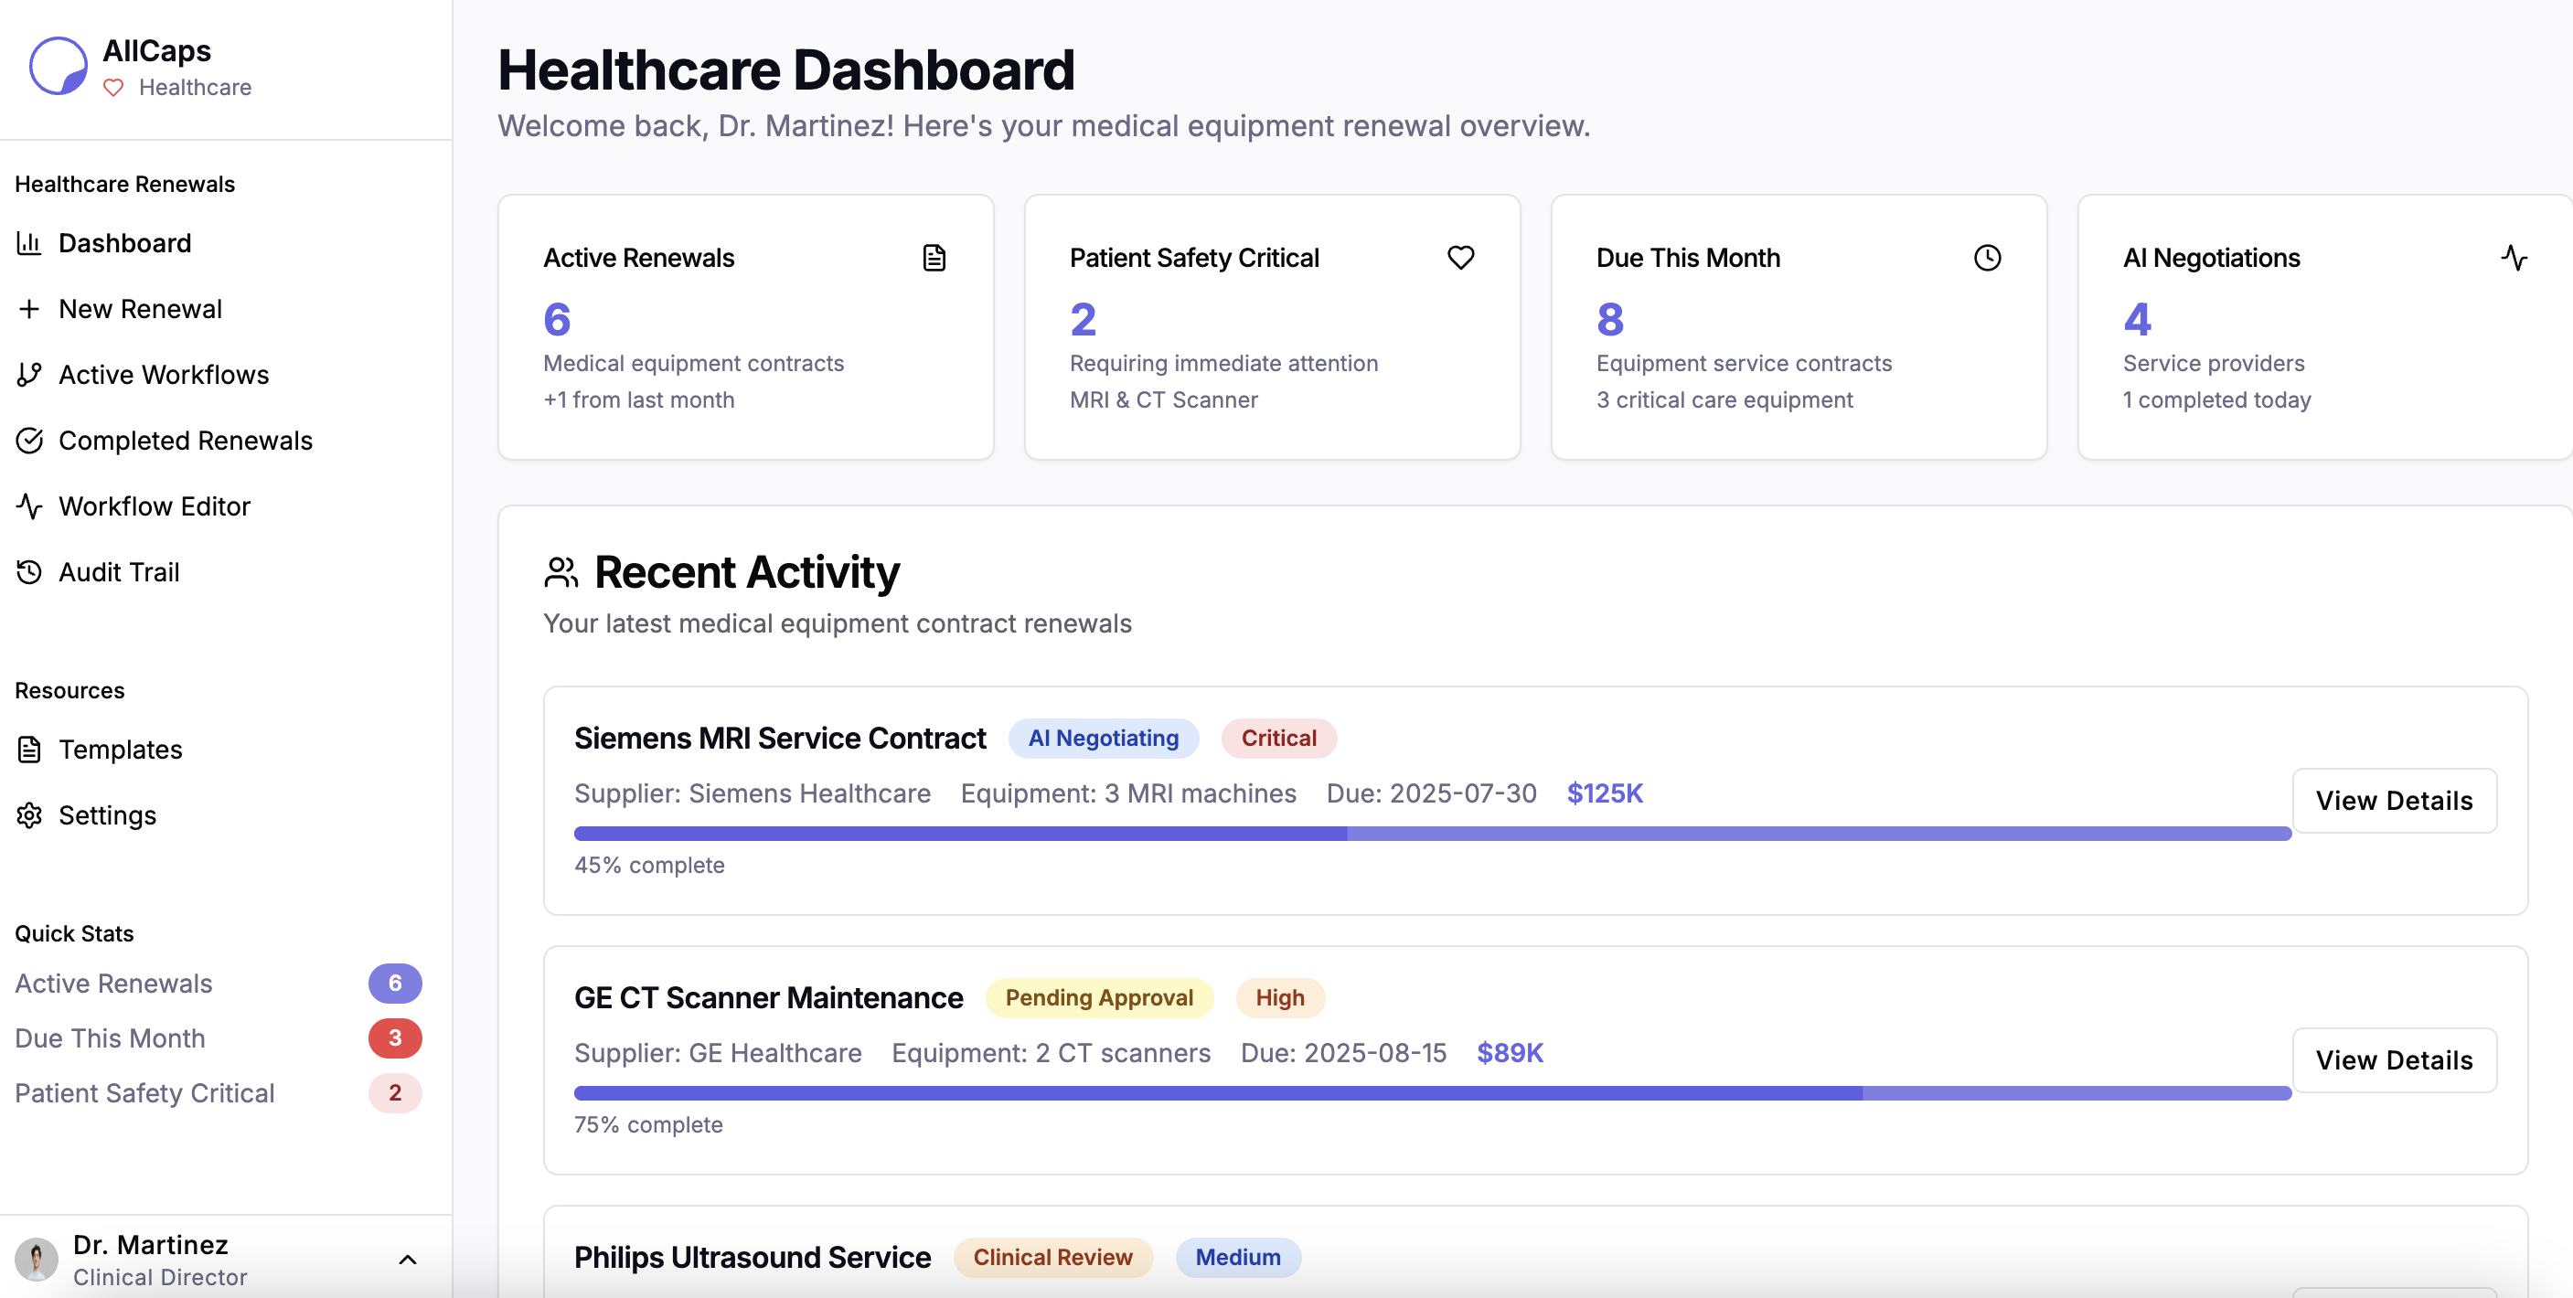This screenshot has width=2573, height=1298.
Task: Click the document icon on Active Renewals card
Action: (x=934, y=258)
